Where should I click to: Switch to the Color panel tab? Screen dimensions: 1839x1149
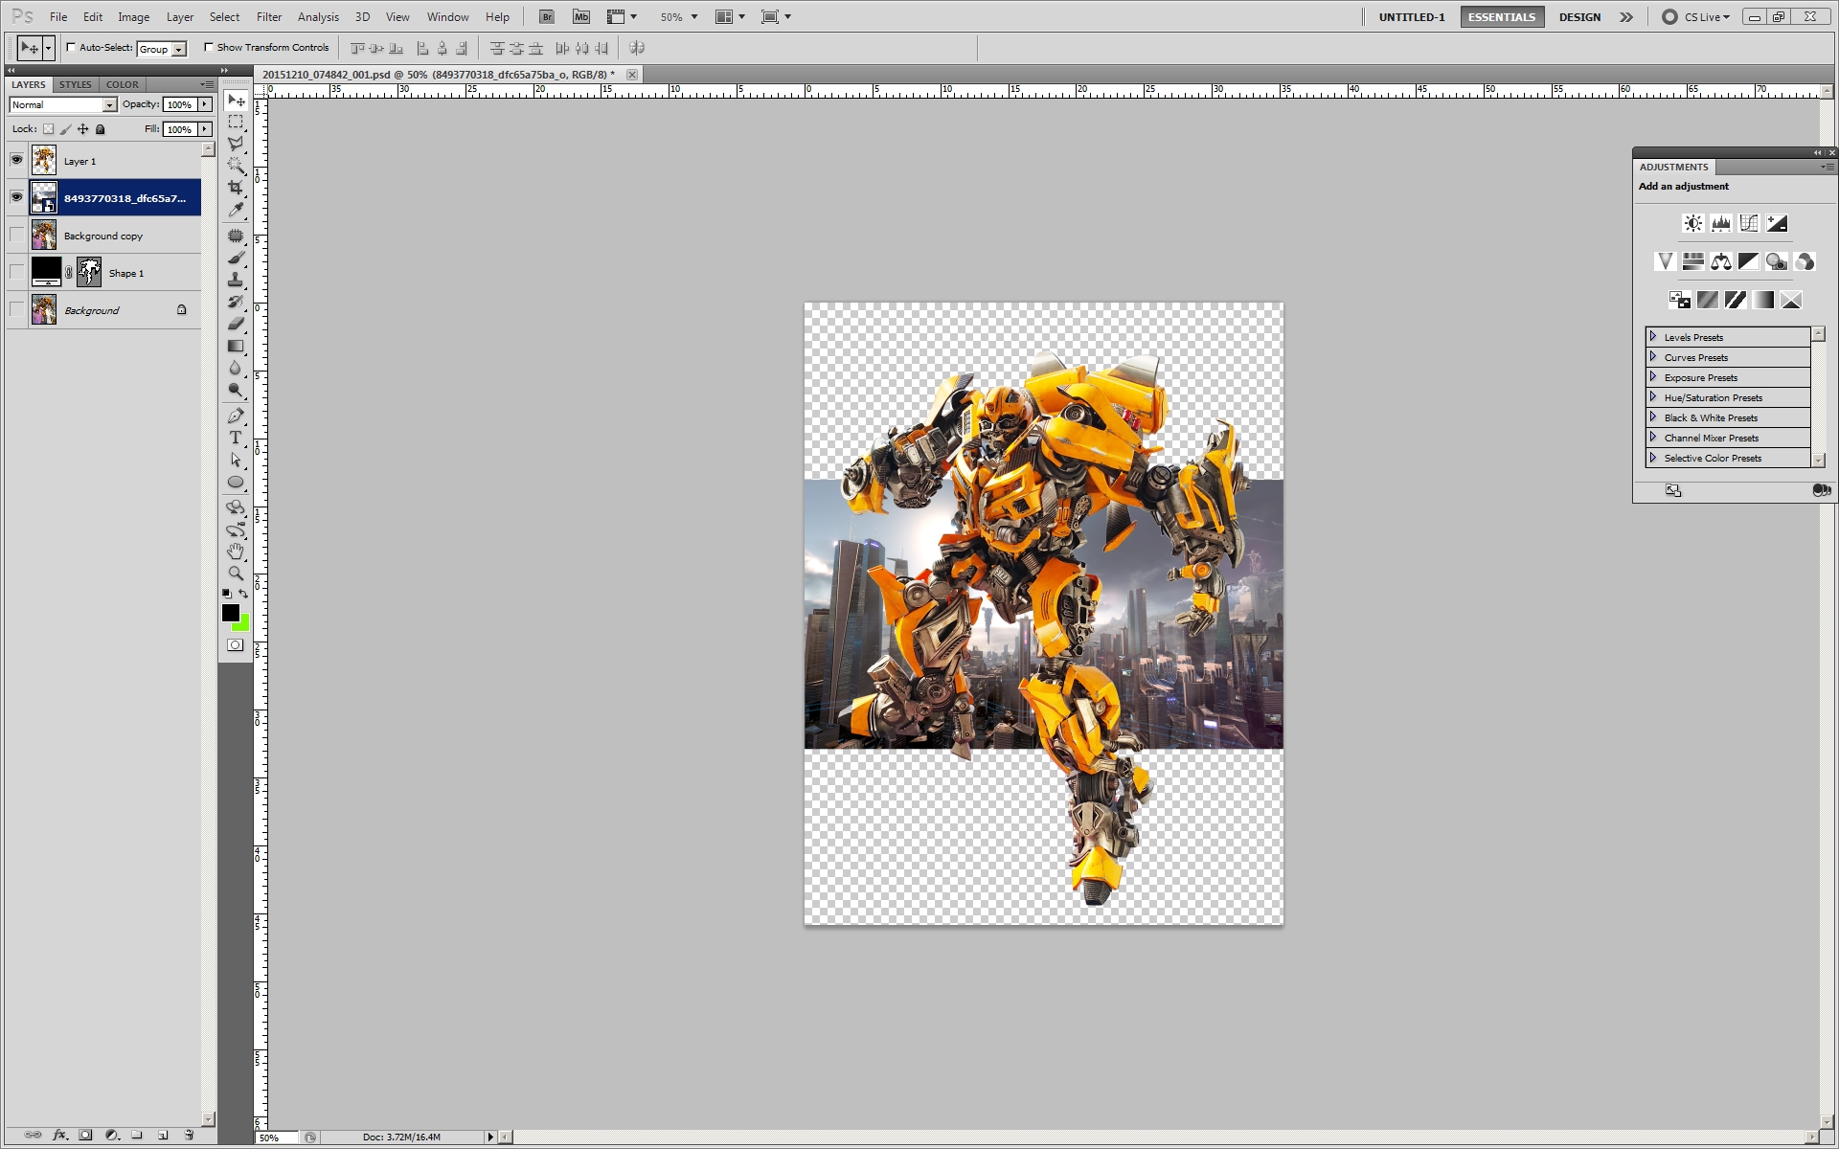(x=123, y=84)
